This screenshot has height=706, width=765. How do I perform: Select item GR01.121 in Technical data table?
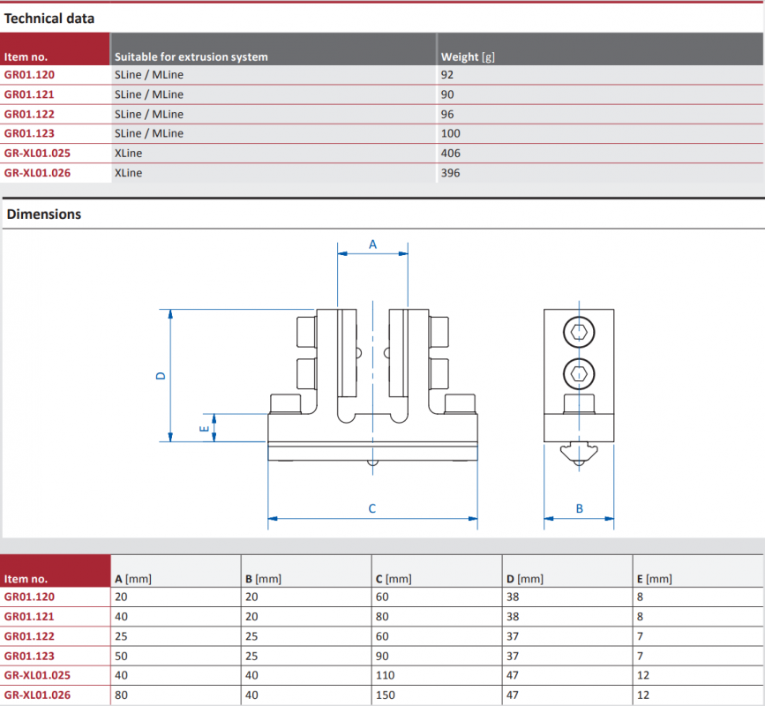[29, 94]
